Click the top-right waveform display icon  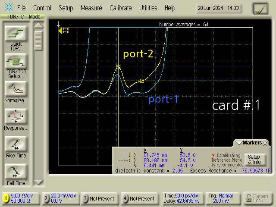(x=260, y=9)
